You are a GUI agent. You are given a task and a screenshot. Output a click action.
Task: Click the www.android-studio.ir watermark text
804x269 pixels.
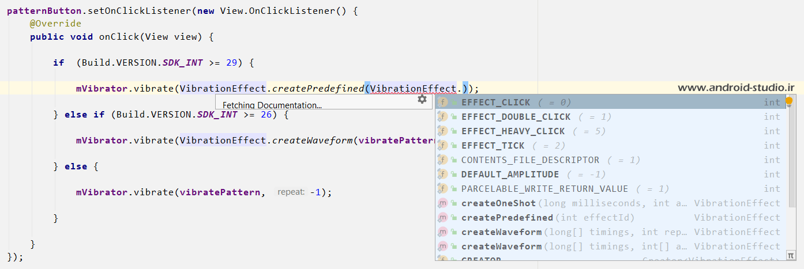tap(735, 88)
